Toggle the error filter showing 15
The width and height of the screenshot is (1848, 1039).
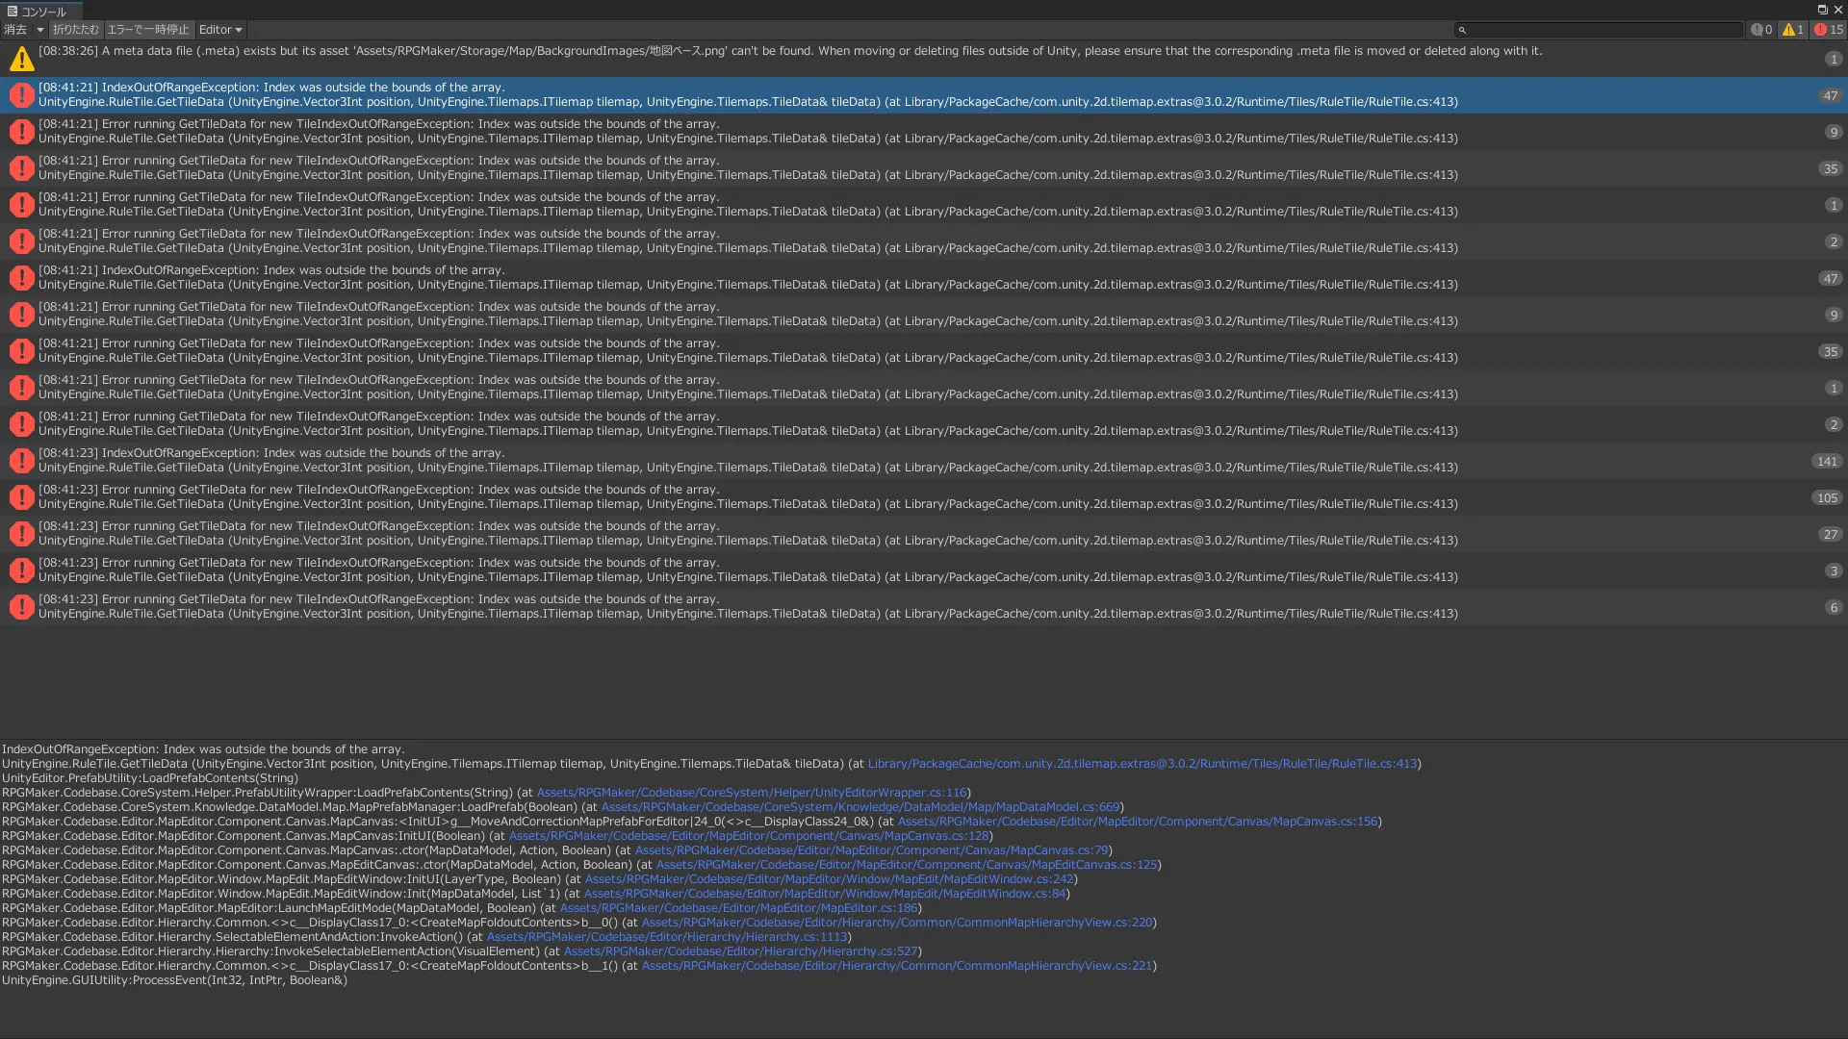pyautogui.click(x=1829, y=30)
